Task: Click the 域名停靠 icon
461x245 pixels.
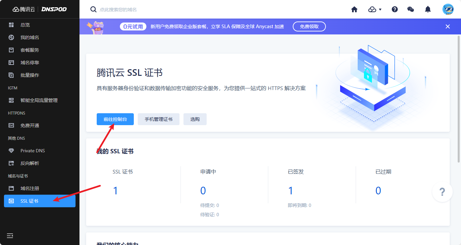Action: click(x=11, y=63)
